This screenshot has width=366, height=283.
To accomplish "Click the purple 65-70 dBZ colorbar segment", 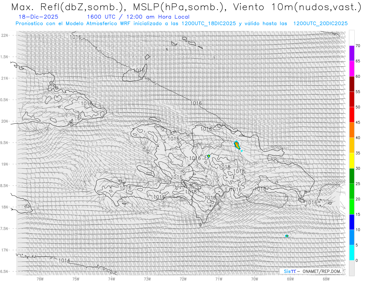I will coord(352,53).
